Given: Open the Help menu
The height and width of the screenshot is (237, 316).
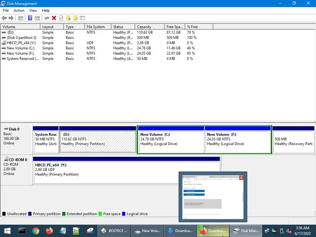Looking at the screenshot, I should coord(46,10).
